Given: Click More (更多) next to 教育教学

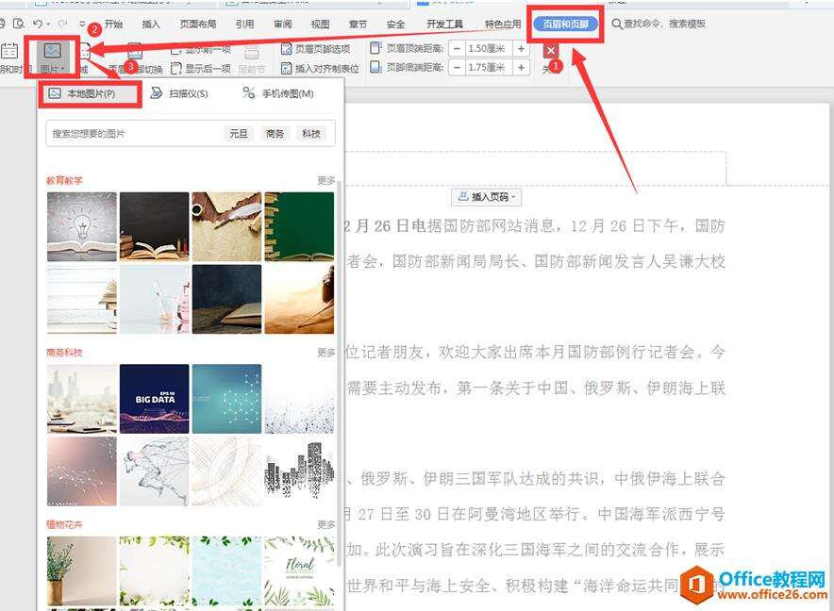Looking at the screenshot, I should [x=326, y=180].
